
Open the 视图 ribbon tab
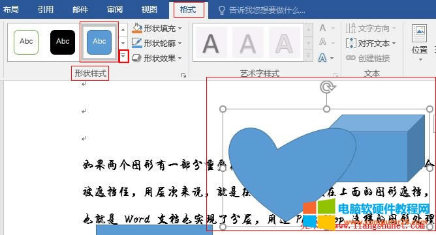pyautogui.click(x=149, y=9)
